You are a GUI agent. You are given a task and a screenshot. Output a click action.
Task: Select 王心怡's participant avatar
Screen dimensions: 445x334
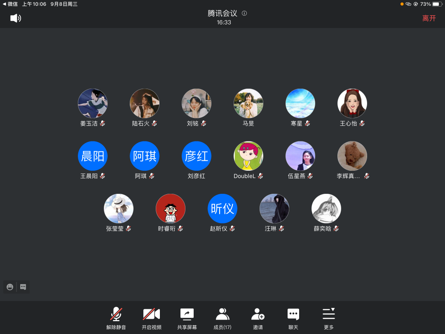click(352, 103)
